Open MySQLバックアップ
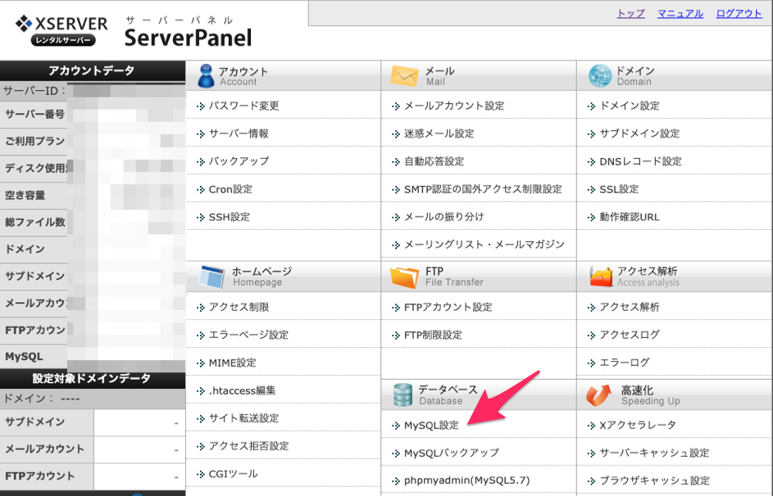The width and height of the screenshot is (773, 496). 452,453
